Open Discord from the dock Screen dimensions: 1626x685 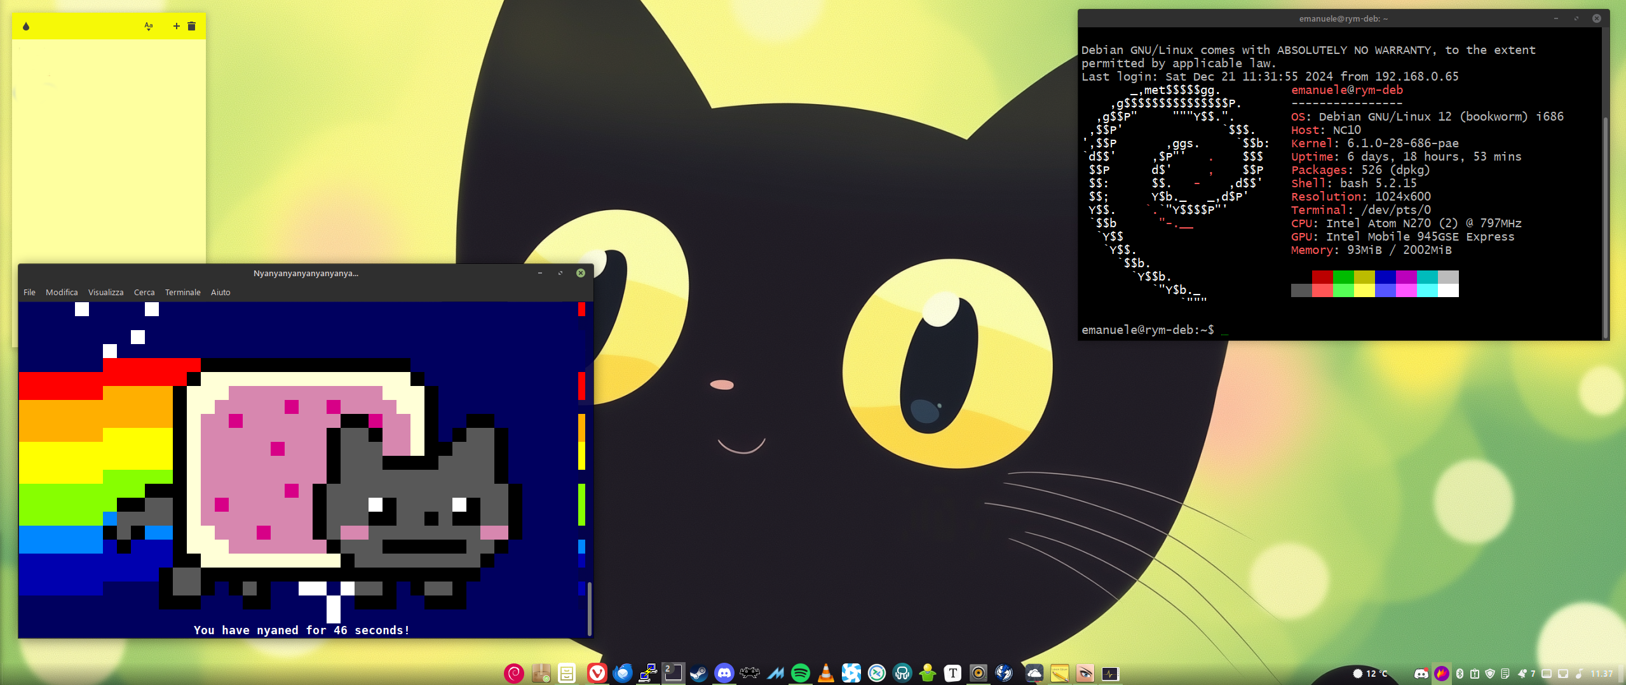click(x=724, y=673)
